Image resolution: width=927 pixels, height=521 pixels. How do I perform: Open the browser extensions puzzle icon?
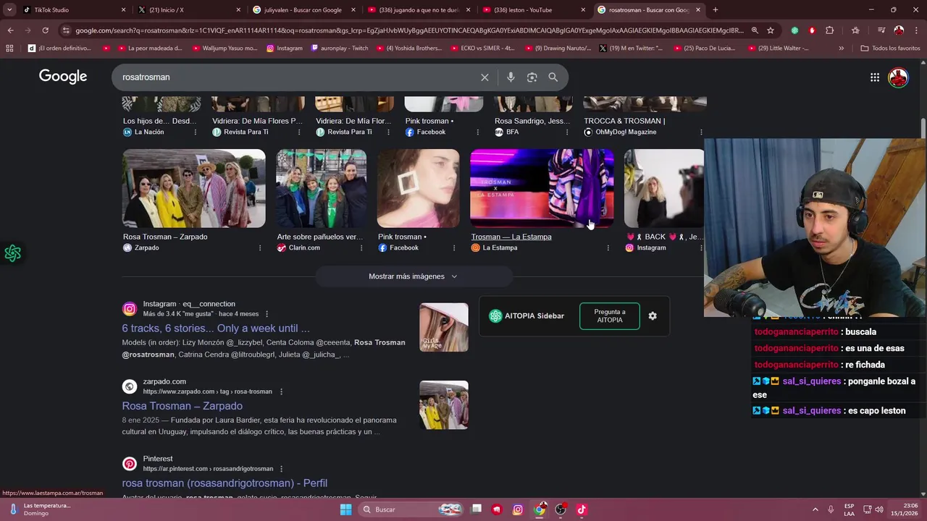830,30
